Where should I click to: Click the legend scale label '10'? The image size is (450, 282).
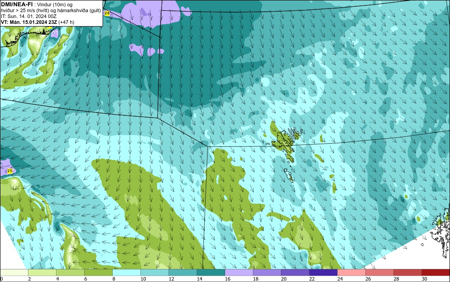point(143,279)
